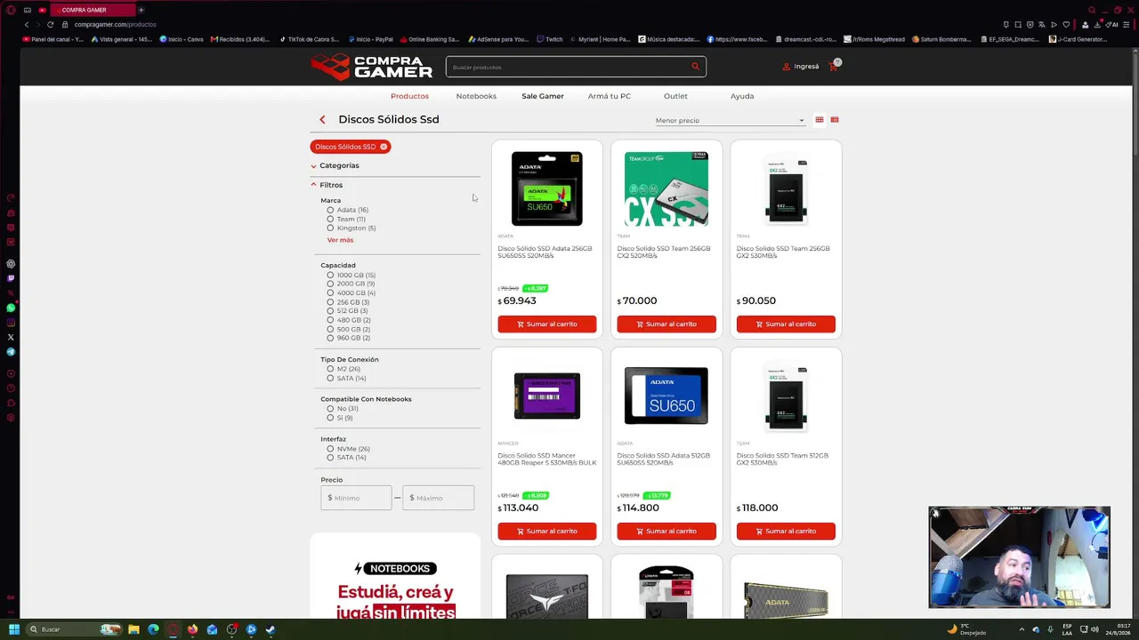This screenshot has height=640, width=1139.
Task: Select the Kingston brand filter
Action: (330, 228)
